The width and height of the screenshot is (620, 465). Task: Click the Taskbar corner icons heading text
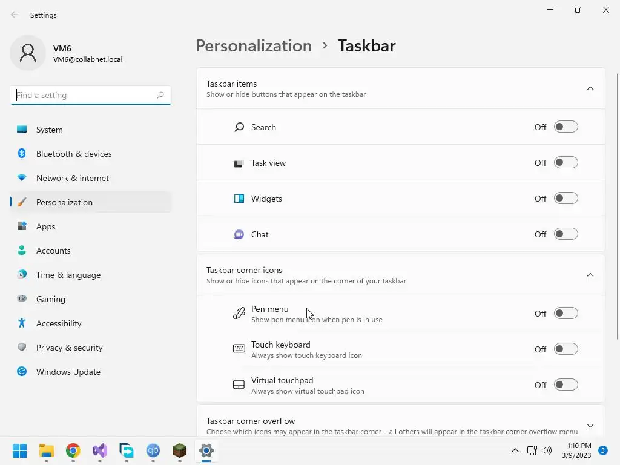(x=244, y=270)
